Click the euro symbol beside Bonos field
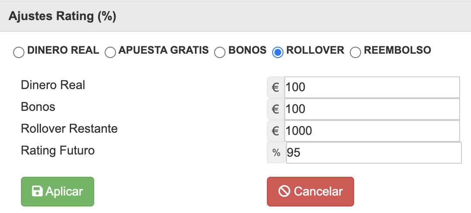The width and height of the screenshot is (471, 213). 276,109
